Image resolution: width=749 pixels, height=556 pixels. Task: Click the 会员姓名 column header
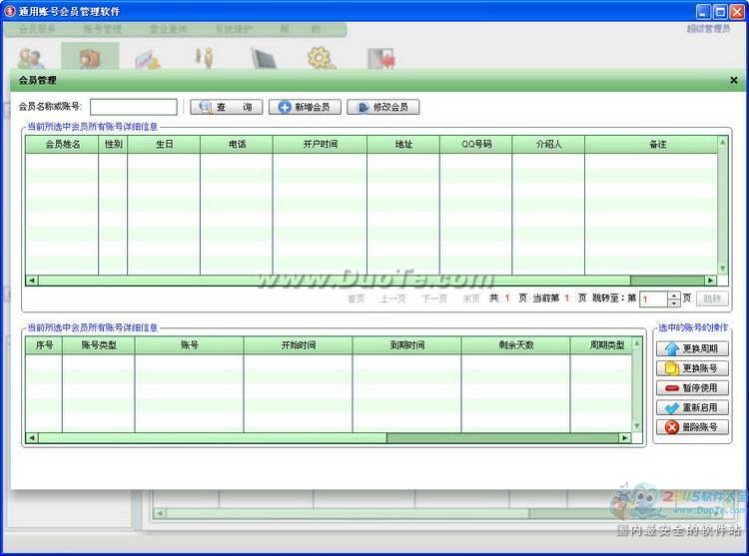pos(62,144)
